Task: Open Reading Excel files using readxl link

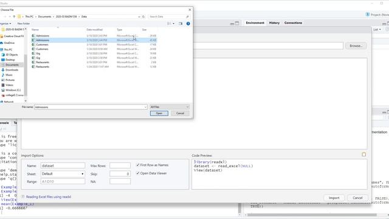Action: (x=49, y=197)
